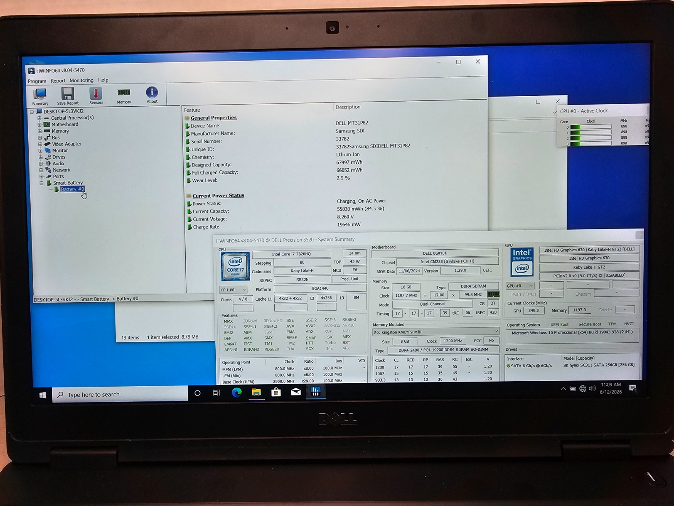Click the Intel HD Graphics 630 button
This screenshot has height=506, width=674.
(x=589, y=258)
